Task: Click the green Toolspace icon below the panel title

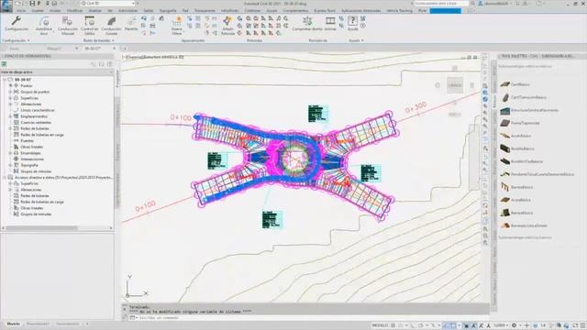Action: [4, 64]
